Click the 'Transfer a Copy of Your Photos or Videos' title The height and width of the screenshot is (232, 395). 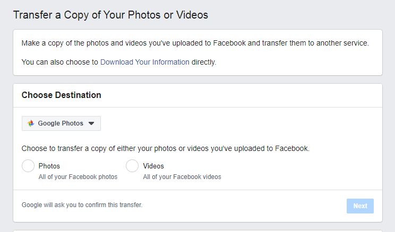110,15
